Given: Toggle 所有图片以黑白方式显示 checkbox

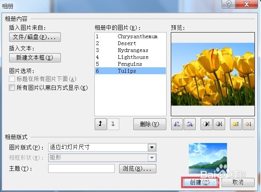Looking at the screenshot, I should click(12, 88).
